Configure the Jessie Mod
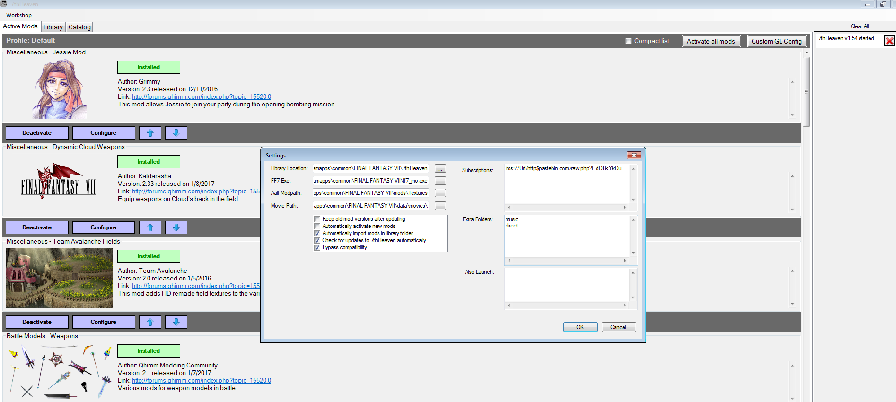Viewport: 896px width, 402px height. [x=104, y=133]
